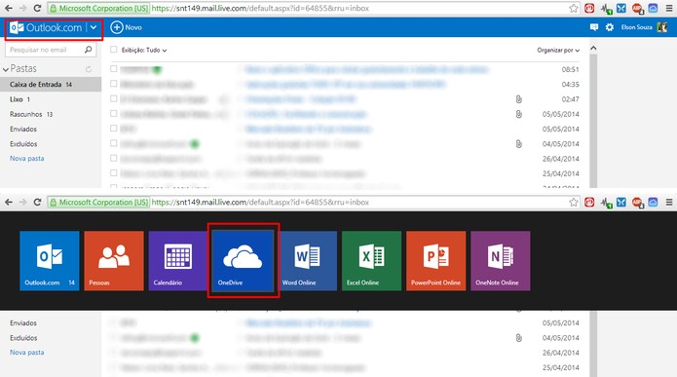Create a new email with Novo
The height and width of the screenshot is (377, 677).
coord(126,27)
